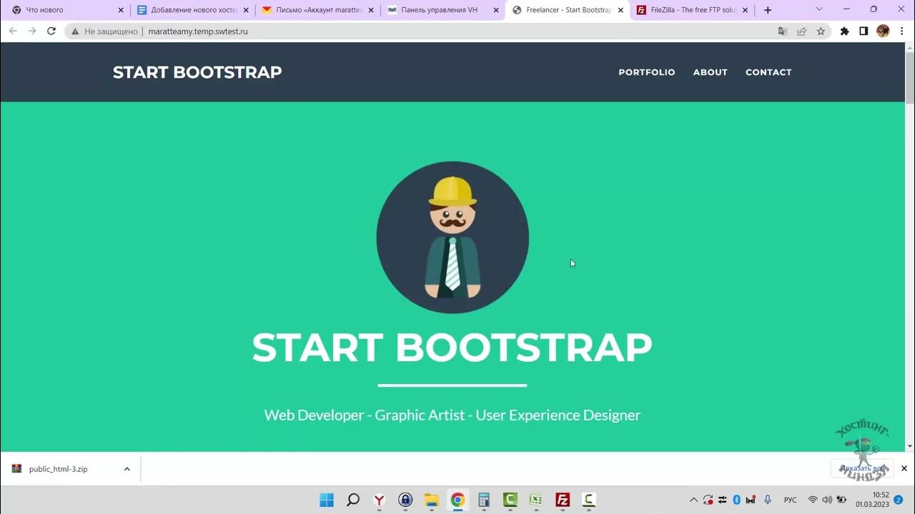Switch the РУС input language indicator
The image size is (915, 514).
click(791, 500)
